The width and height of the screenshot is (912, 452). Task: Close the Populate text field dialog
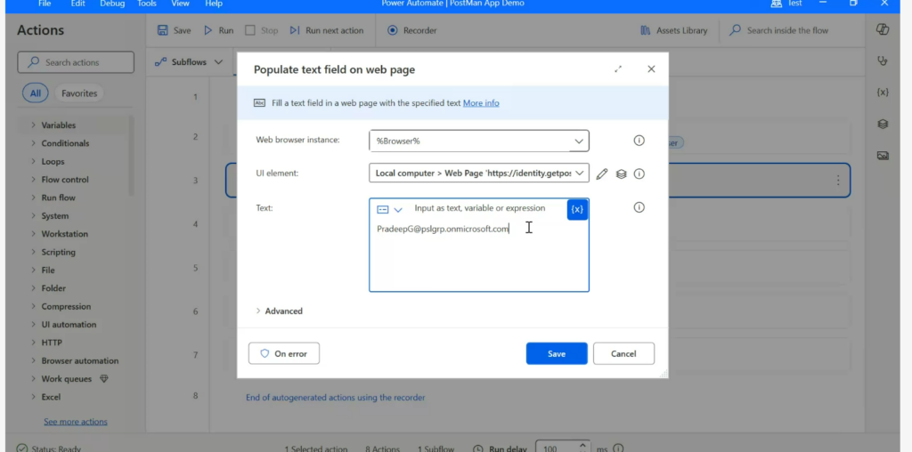[651, 69]
